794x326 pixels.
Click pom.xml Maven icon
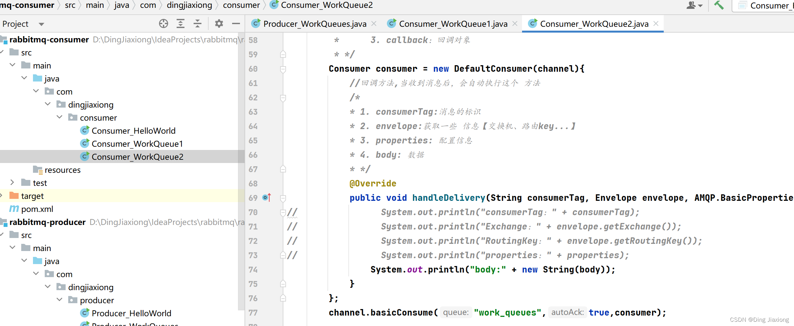(14, 209)
